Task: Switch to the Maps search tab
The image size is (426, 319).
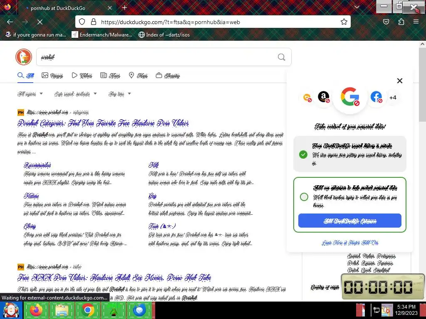Action: pyautogui.click(x=138, y=76)
